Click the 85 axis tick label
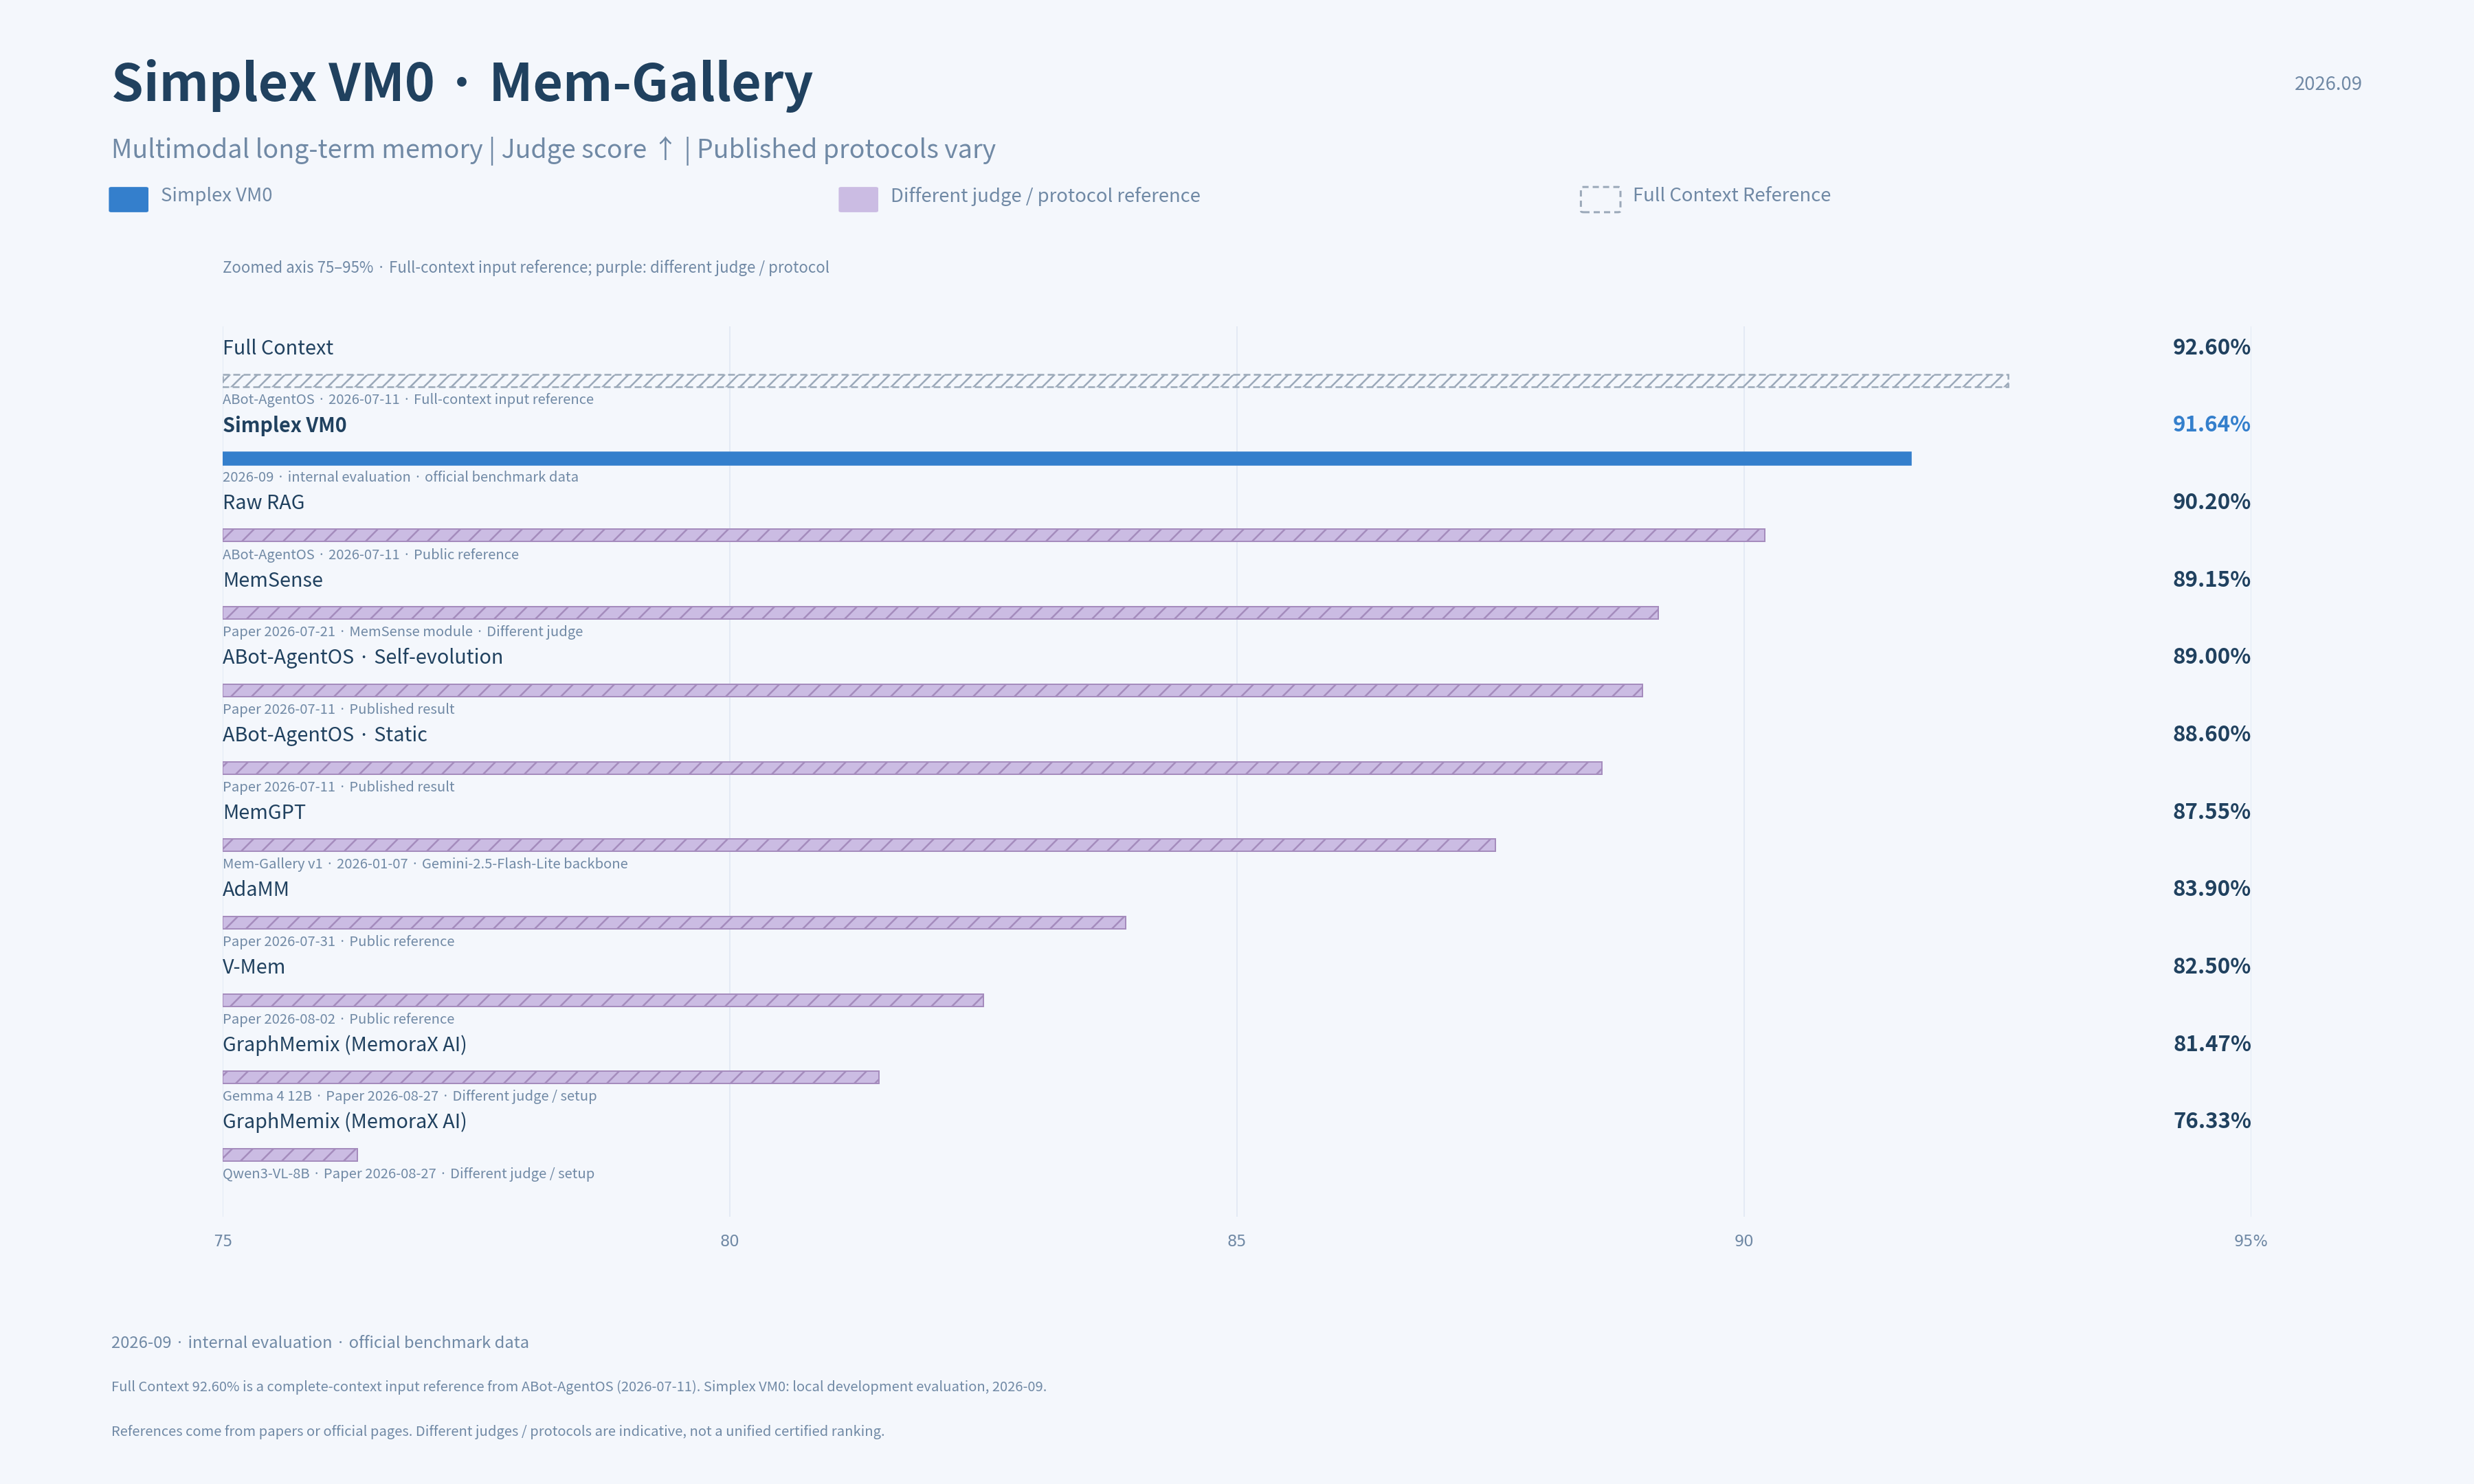 click(x=1237, y=1240)
